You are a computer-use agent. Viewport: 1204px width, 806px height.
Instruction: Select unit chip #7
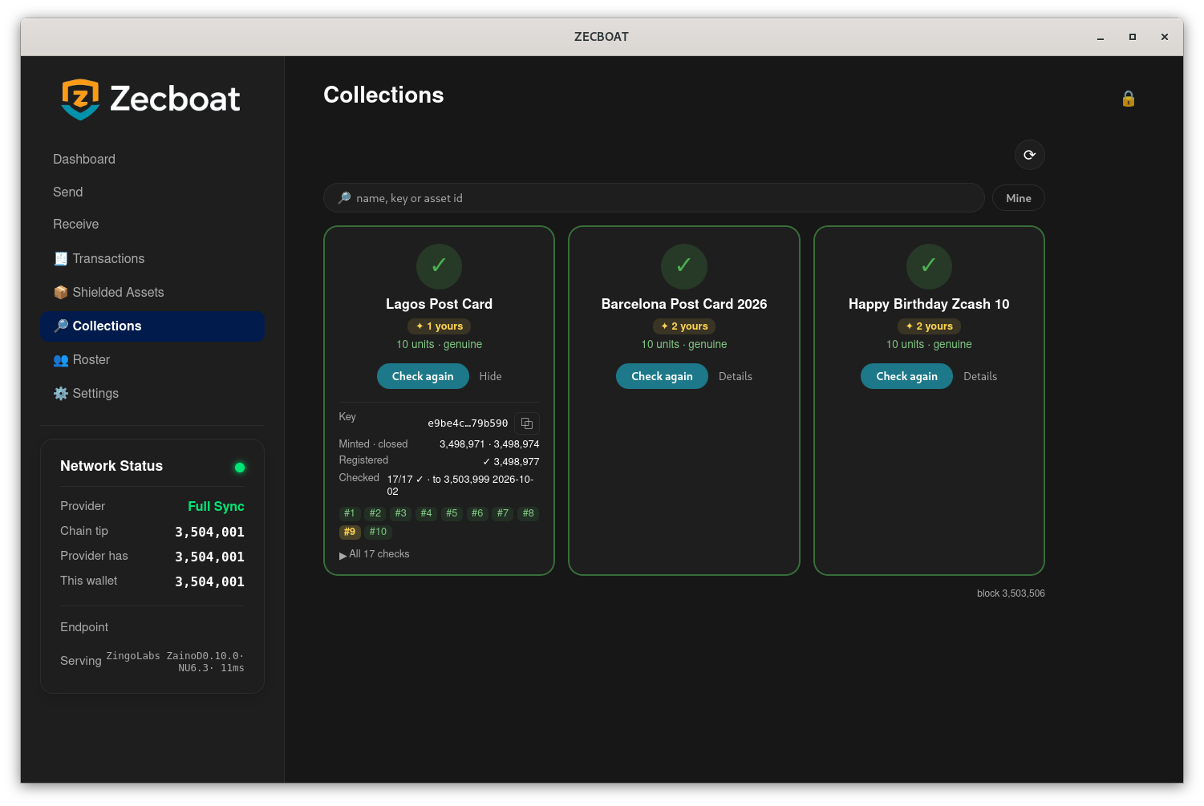pyautogui.click(x=503, y=513)
